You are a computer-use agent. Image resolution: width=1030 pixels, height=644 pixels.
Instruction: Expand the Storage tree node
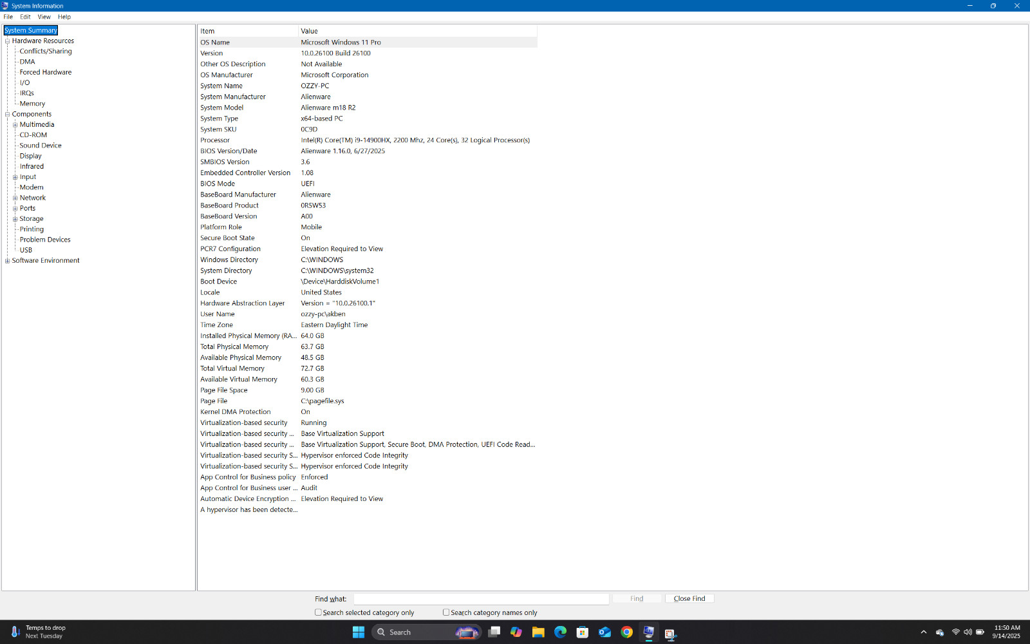(15, 219)
